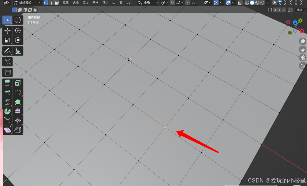Click the viewport zoom magnifier icon
The height and width of the screenshot is (186, 307).
point(303,41)
